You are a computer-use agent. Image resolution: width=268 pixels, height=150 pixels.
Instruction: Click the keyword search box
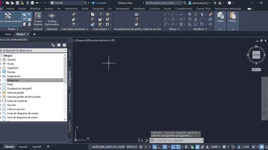163,3
